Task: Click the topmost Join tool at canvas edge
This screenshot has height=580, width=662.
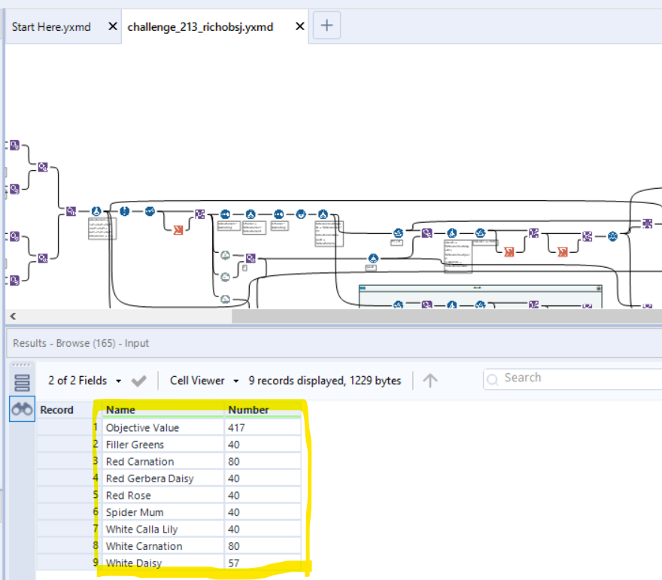Action: (15, 145)
